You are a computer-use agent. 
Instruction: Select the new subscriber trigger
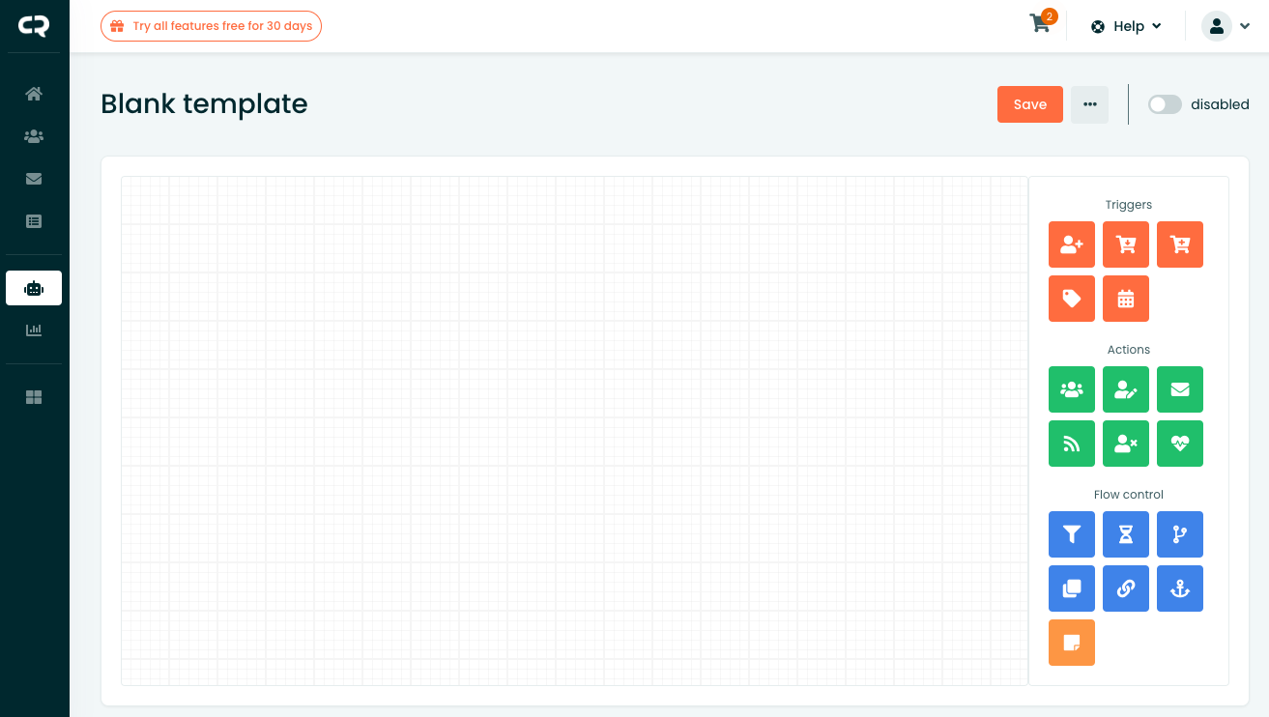(1072, 244)
